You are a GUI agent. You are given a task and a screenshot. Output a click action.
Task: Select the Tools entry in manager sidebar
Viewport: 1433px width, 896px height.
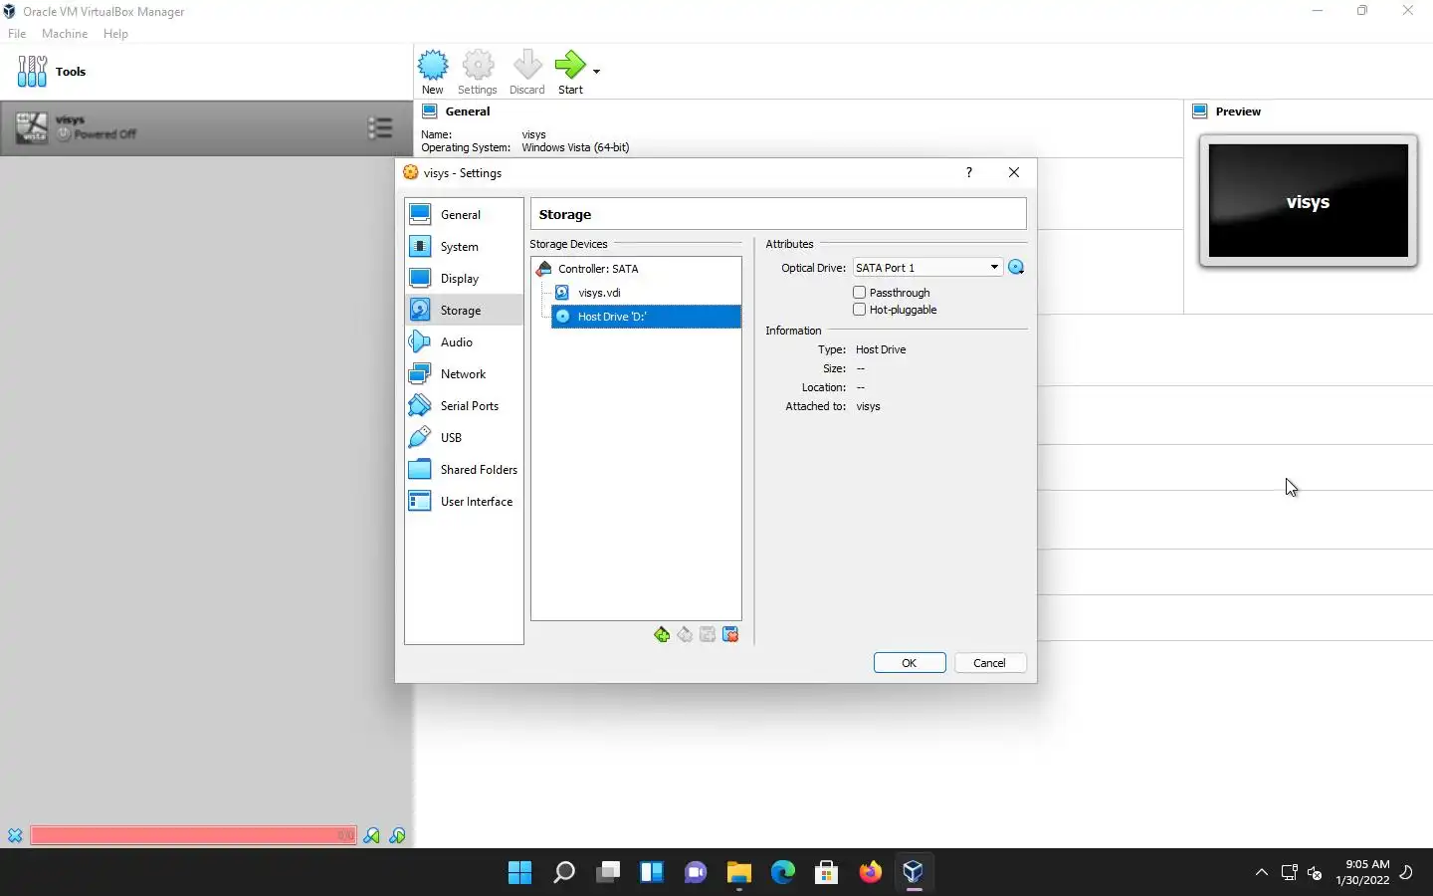click(x=206, y=72)
